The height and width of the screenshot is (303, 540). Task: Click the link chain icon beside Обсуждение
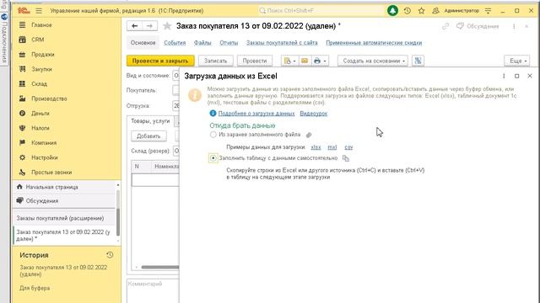445,26
